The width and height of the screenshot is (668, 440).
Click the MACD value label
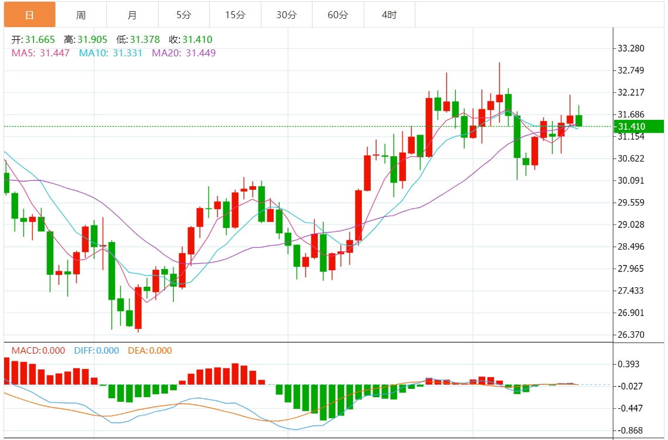click(x=38, y=351)
